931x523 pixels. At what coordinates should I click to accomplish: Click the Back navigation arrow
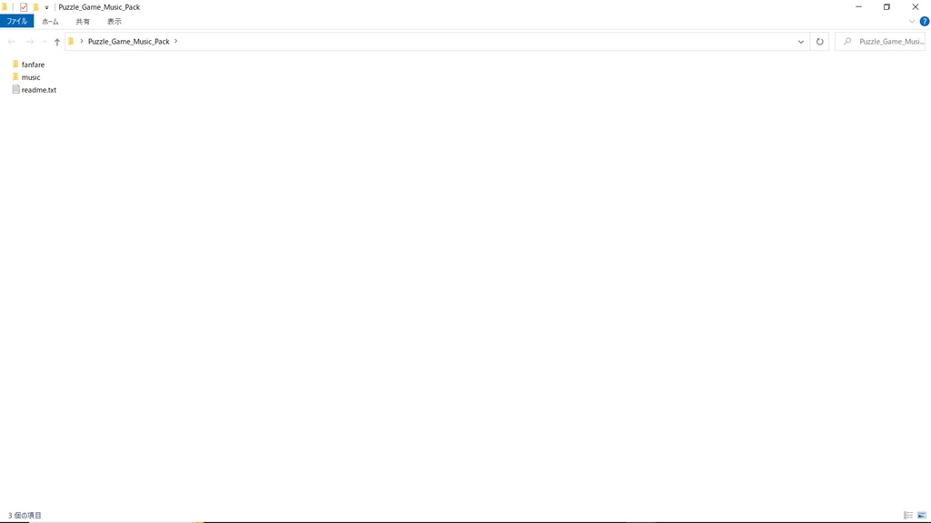11,42
